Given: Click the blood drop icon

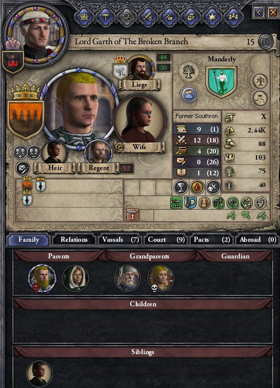Looking at the screenshot, I should tap(197, 187).
